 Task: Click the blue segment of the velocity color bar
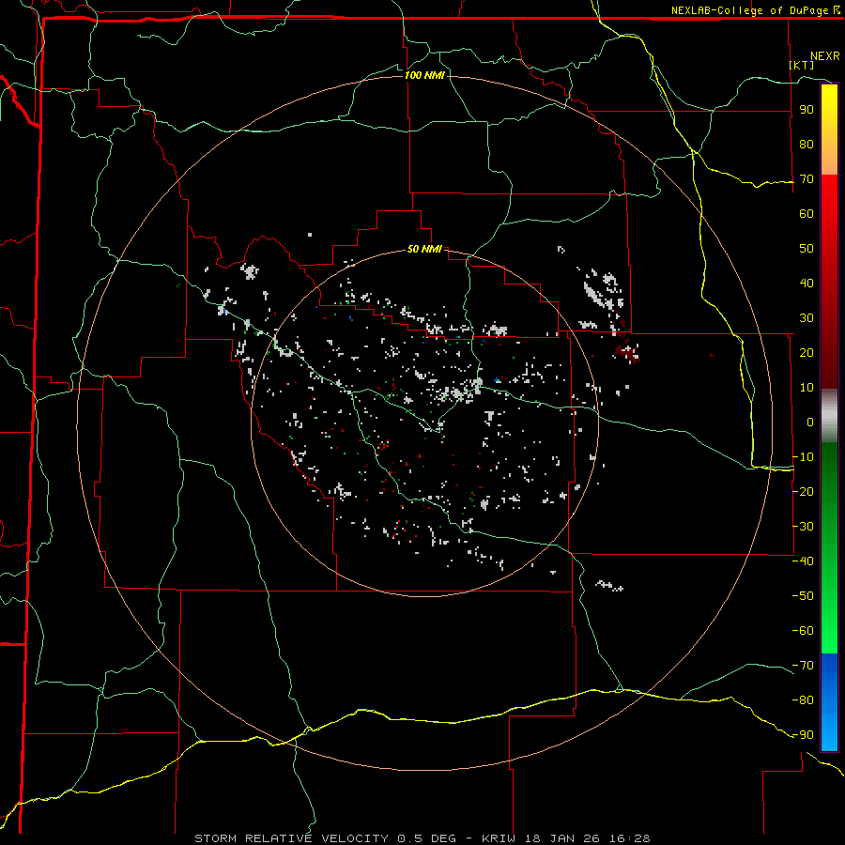(x=829, y=702)
